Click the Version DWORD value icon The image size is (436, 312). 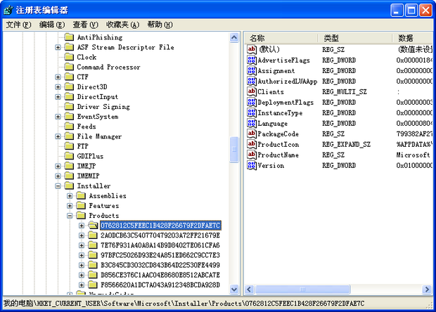251,165
